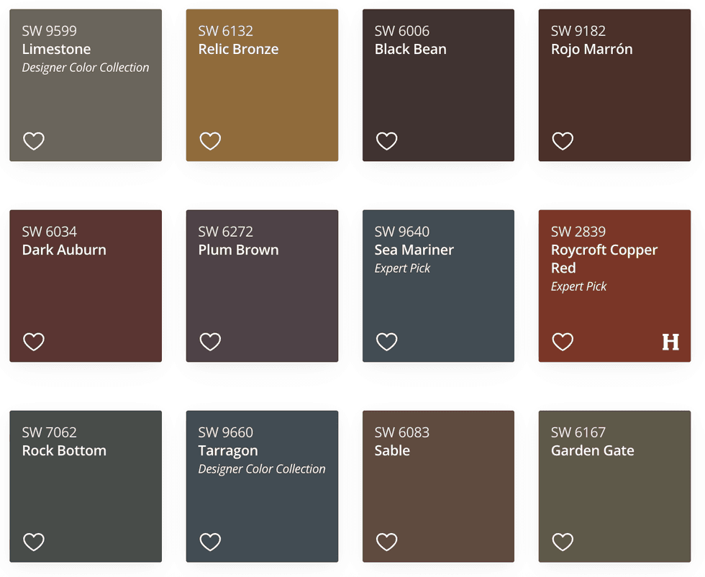Click the heart on Garden Gate

[x=562, y=542]
